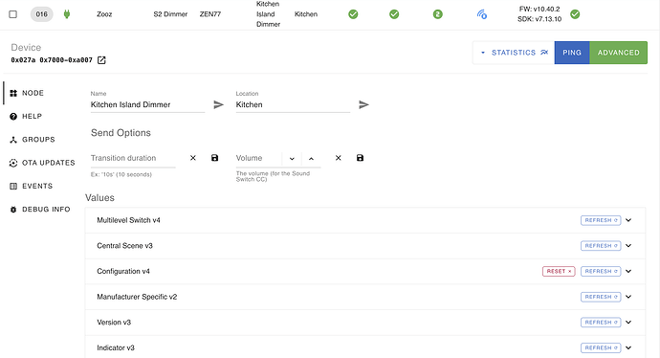Open the ADVANCED actions button
This screenshot has height=358, width=660.
coord(618,53)
